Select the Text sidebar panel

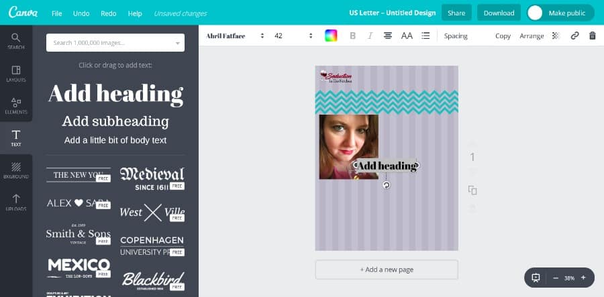(16, 138)
